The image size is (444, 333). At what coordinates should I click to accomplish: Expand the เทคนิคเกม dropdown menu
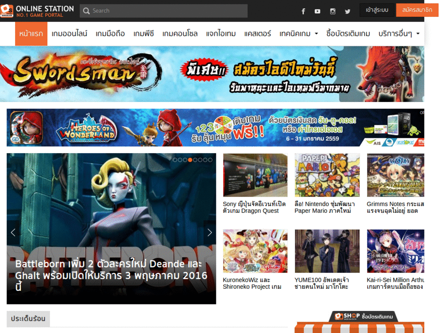[x=299, y=34]
